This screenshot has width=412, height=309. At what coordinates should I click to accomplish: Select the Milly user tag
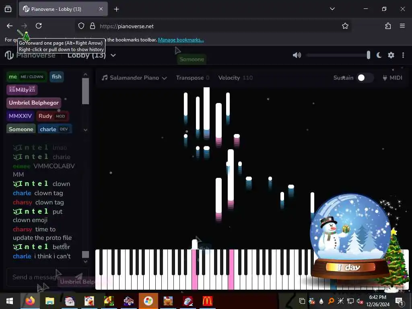22,90
